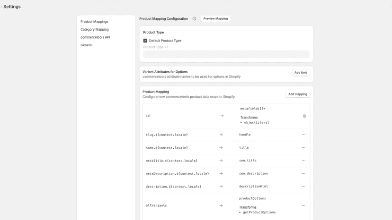Click the productOptions target text
392x220 pixels.
click(252, 198)
